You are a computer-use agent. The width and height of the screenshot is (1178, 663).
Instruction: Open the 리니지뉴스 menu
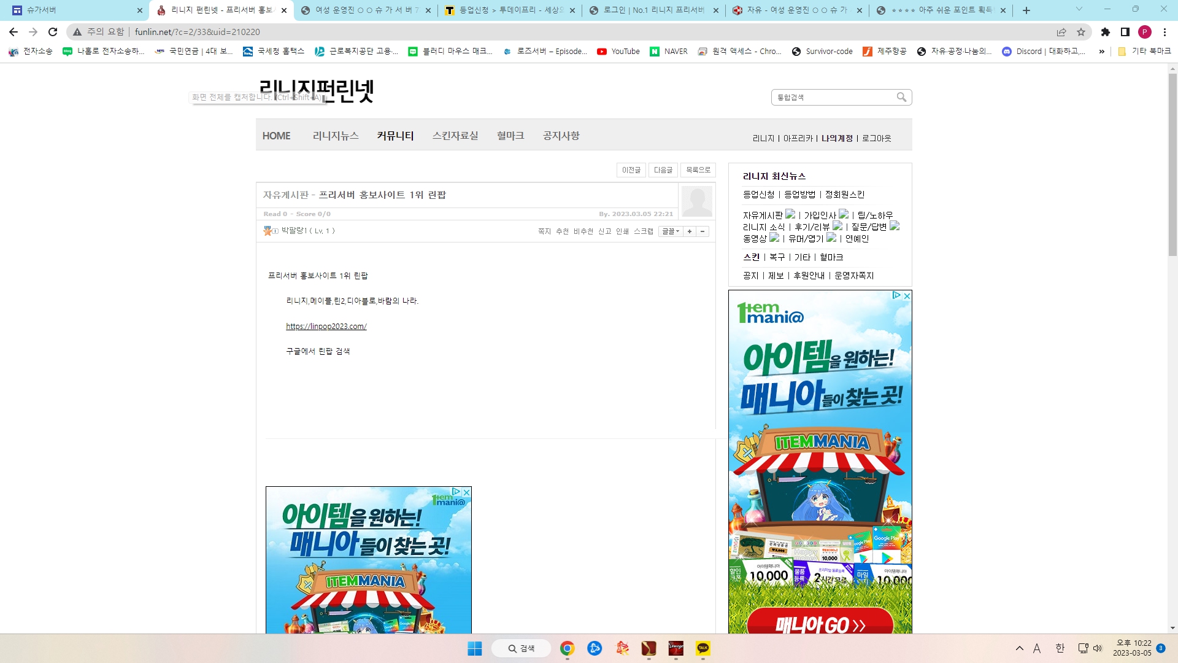(x=336, y=136)
